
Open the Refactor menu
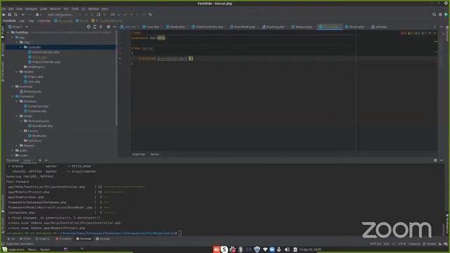pyautogui.click(x=56, y=9)
